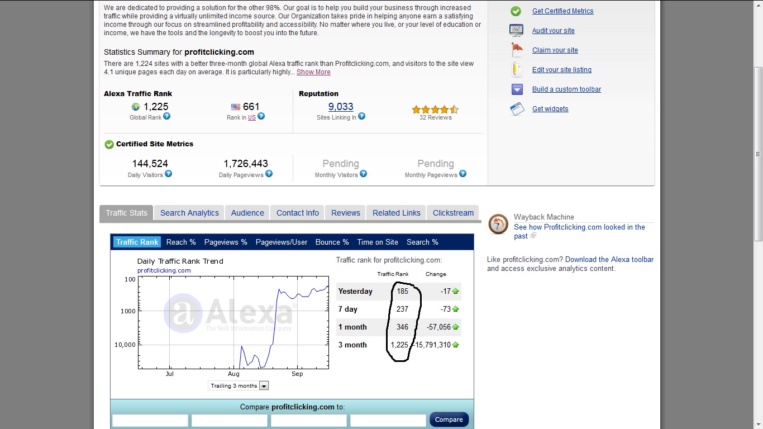This screenshot has width=763, height=429.
Task: Open the Reviews tab
Action: [346, 213]
